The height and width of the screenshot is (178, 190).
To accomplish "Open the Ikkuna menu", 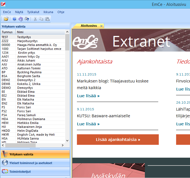I will (x=48, y=12).
